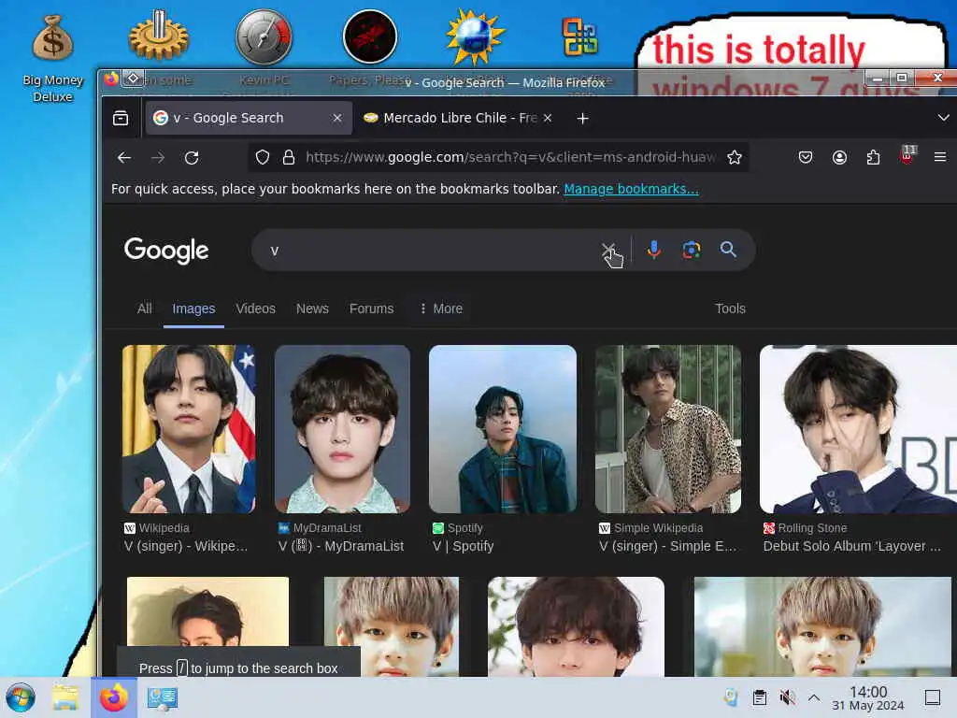Open Firefox hamburger application menu
The width and height of the screenshot is (957, 718).
pos(940,157)
